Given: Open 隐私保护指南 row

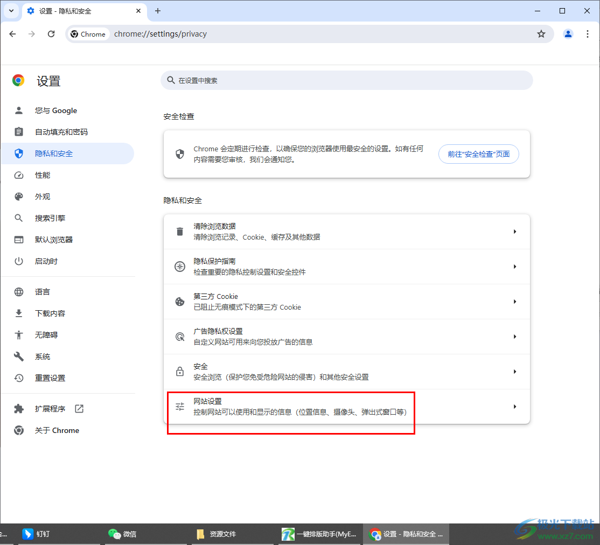Looking at the screenshot, I should coord(347,267).
